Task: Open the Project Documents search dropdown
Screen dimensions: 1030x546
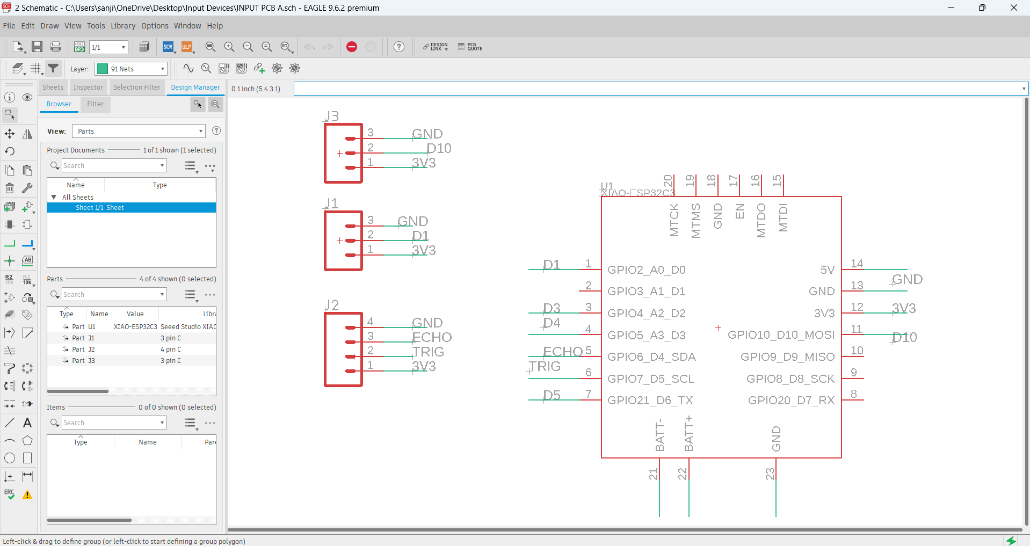Action: coord(162,166)
